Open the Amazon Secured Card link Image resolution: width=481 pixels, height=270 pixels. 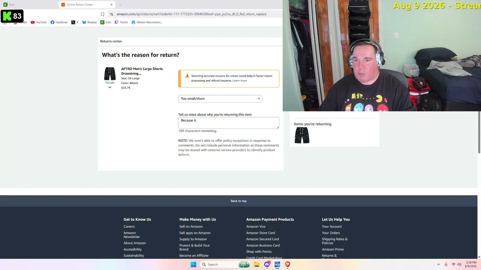262,239
